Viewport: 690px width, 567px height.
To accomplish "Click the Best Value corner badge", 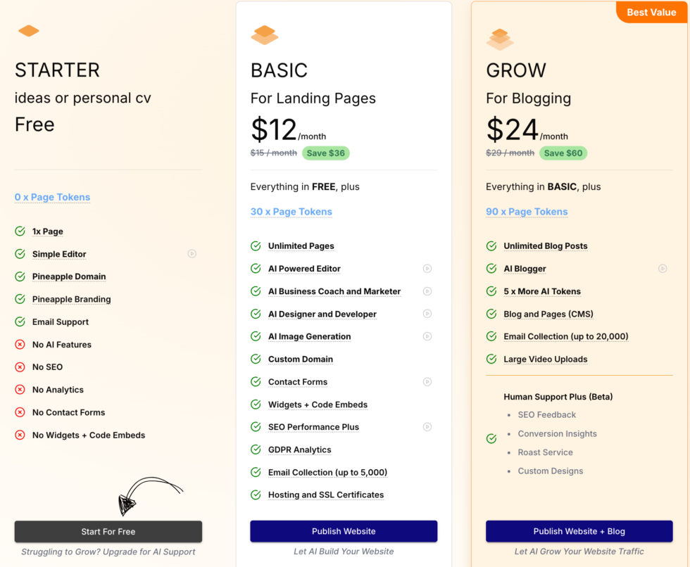I will tap(651, 12).
